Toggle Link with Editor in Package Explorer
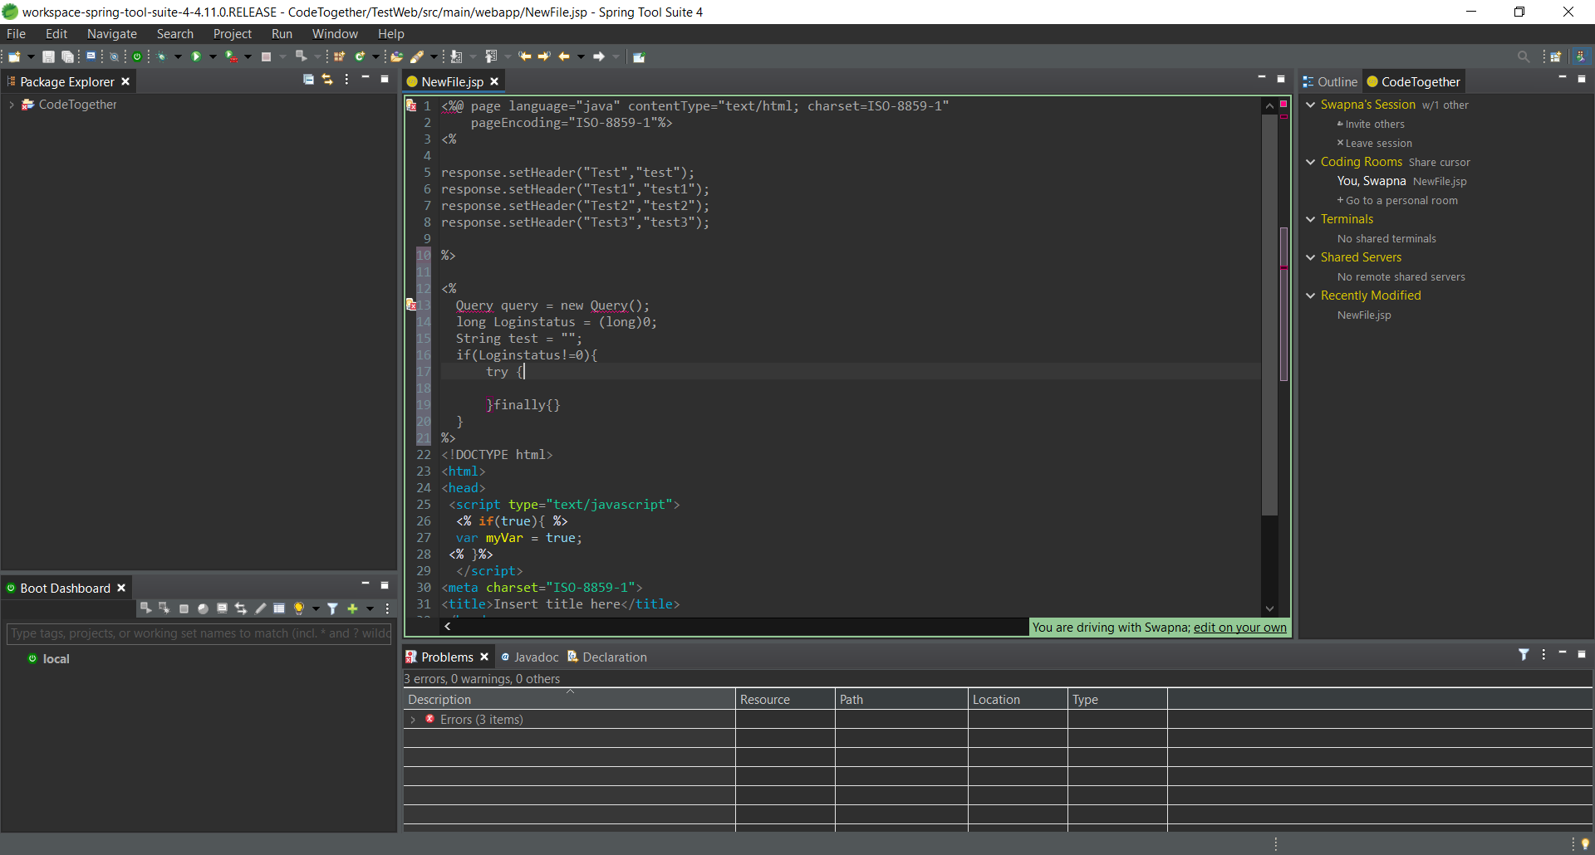The image size is (1595, 855). click(x=327, y=79)
